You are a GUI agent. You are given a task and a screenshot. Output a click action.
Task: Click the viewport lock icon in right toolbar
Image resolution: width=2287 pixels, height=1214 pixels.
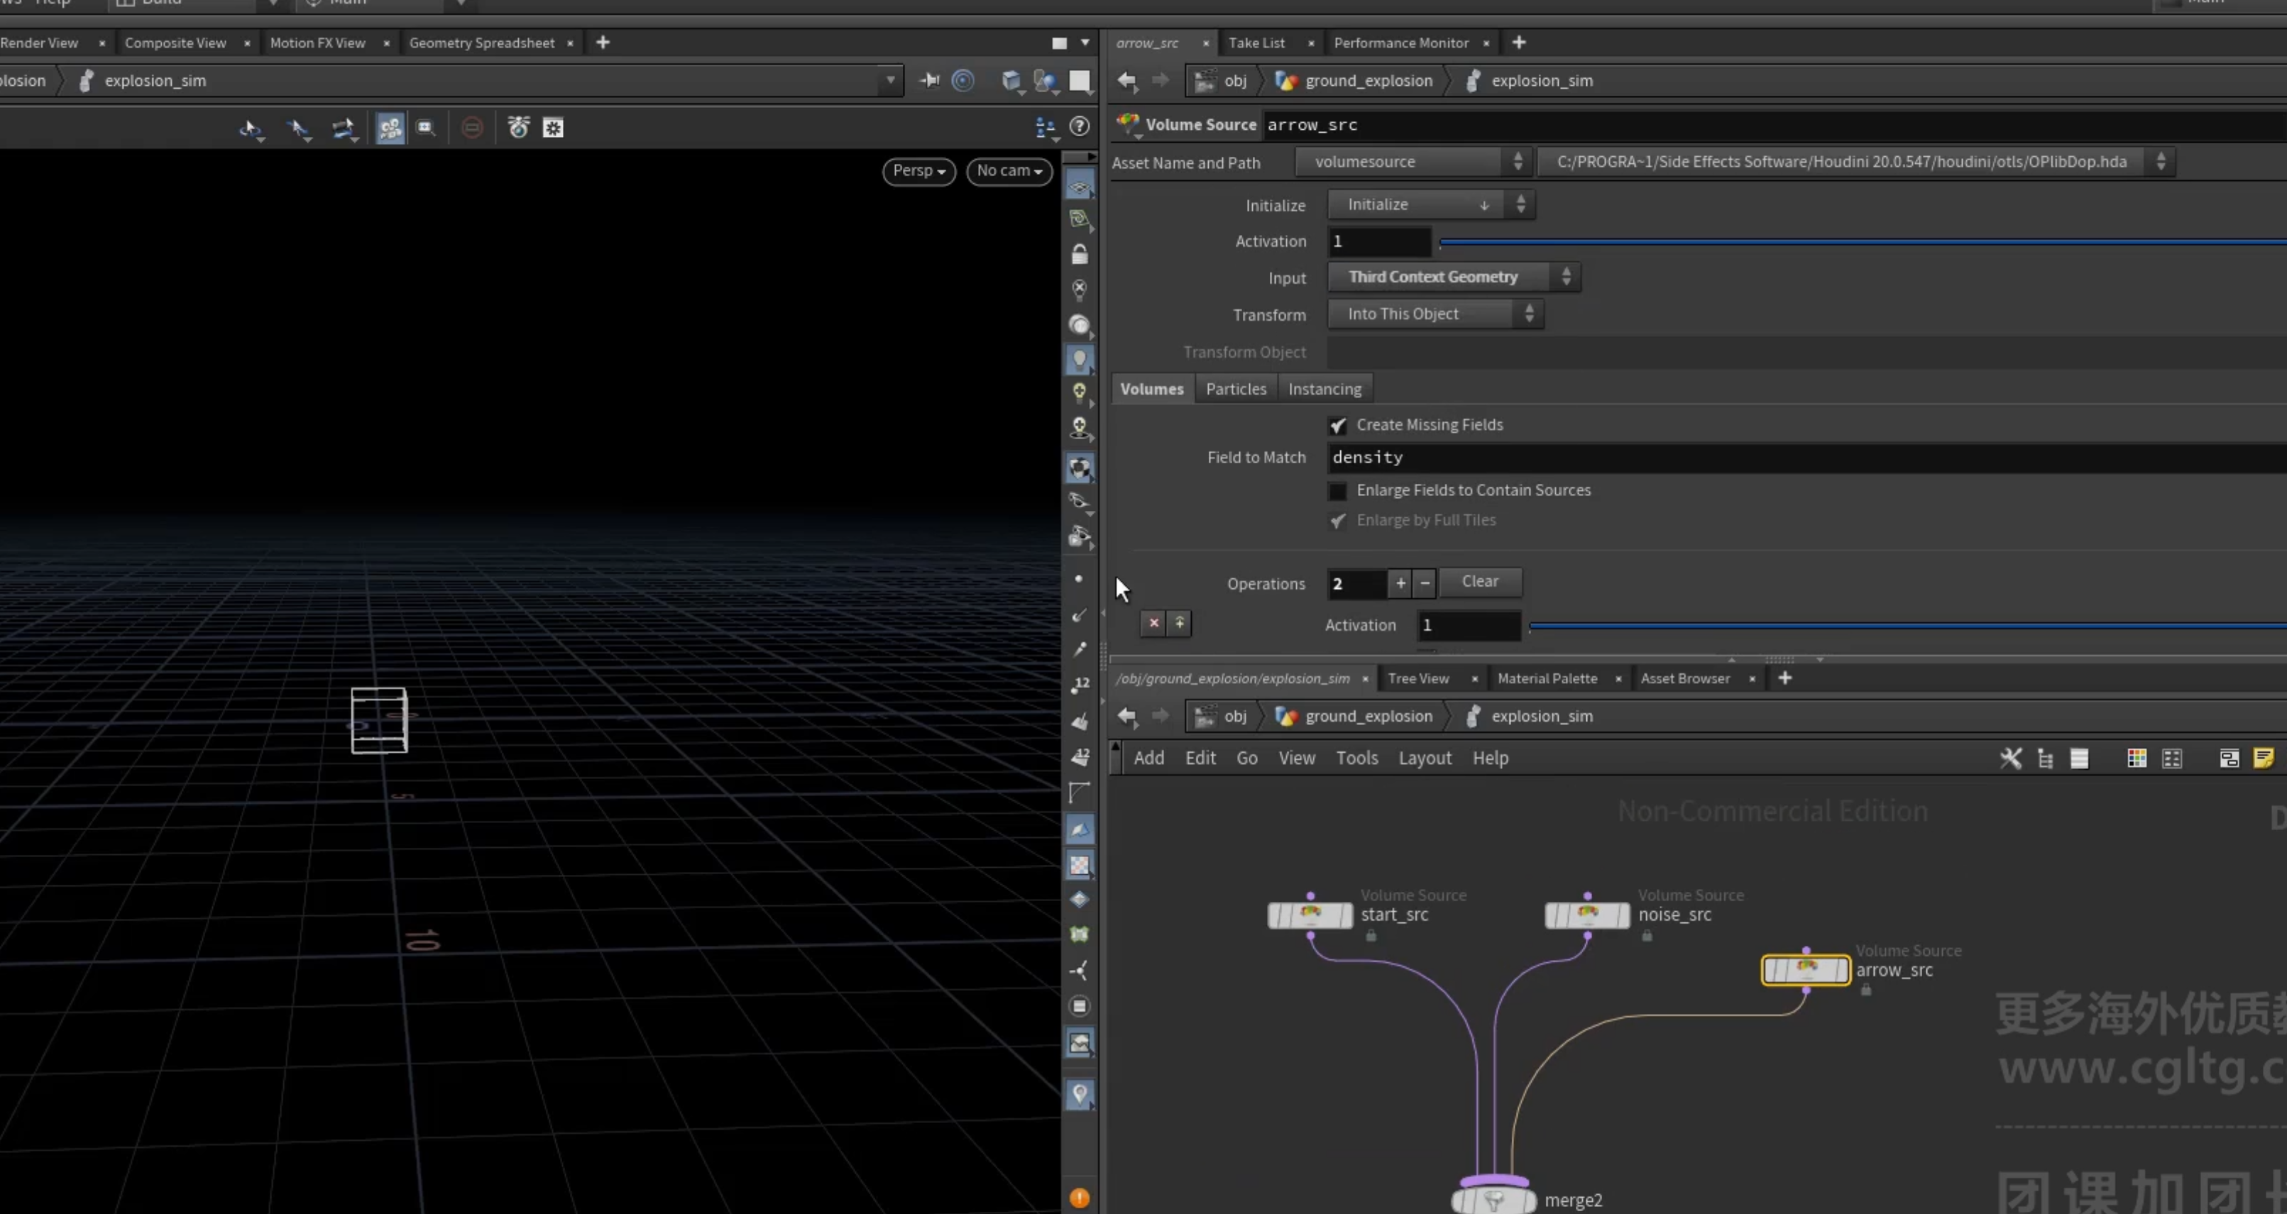(1080, 255)
